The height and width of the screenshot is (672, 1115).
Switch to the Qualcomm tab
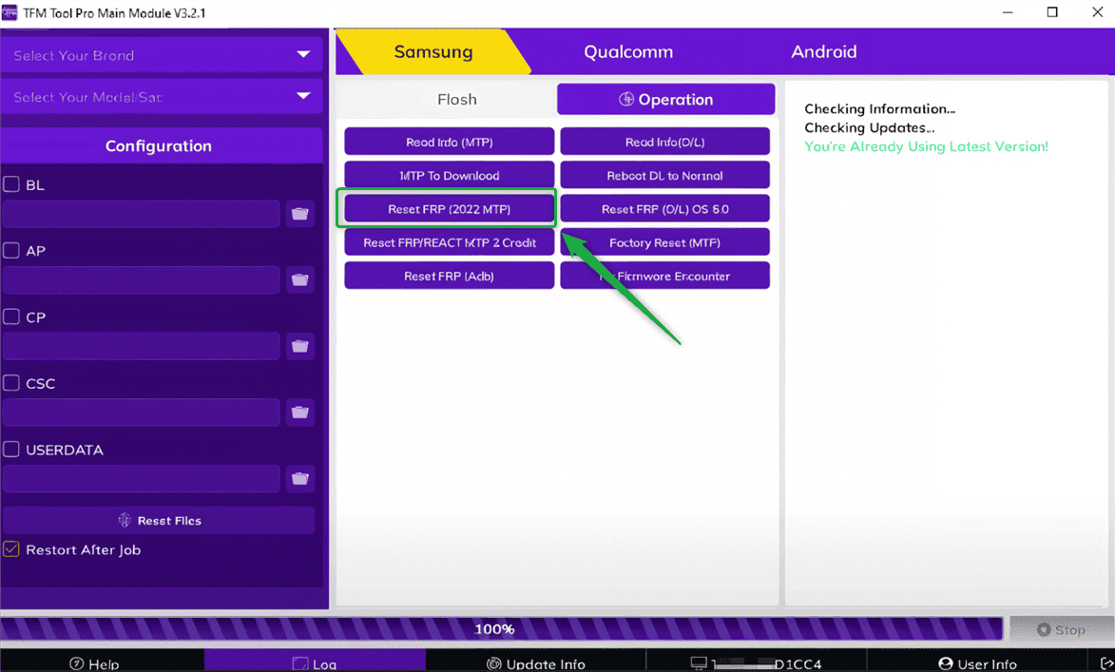pyautogui.click(x=627, y=51)
